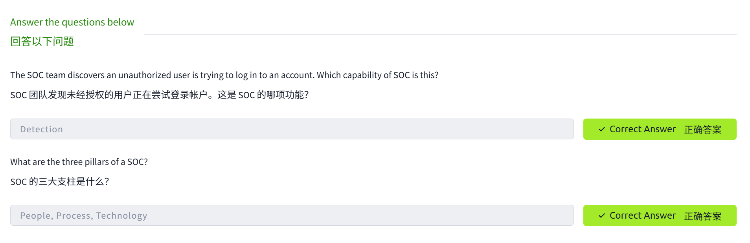This screenshot has width=750, height=243.
Task: Click "Which capability of SOC is this?" text
Action: (377, 75)
